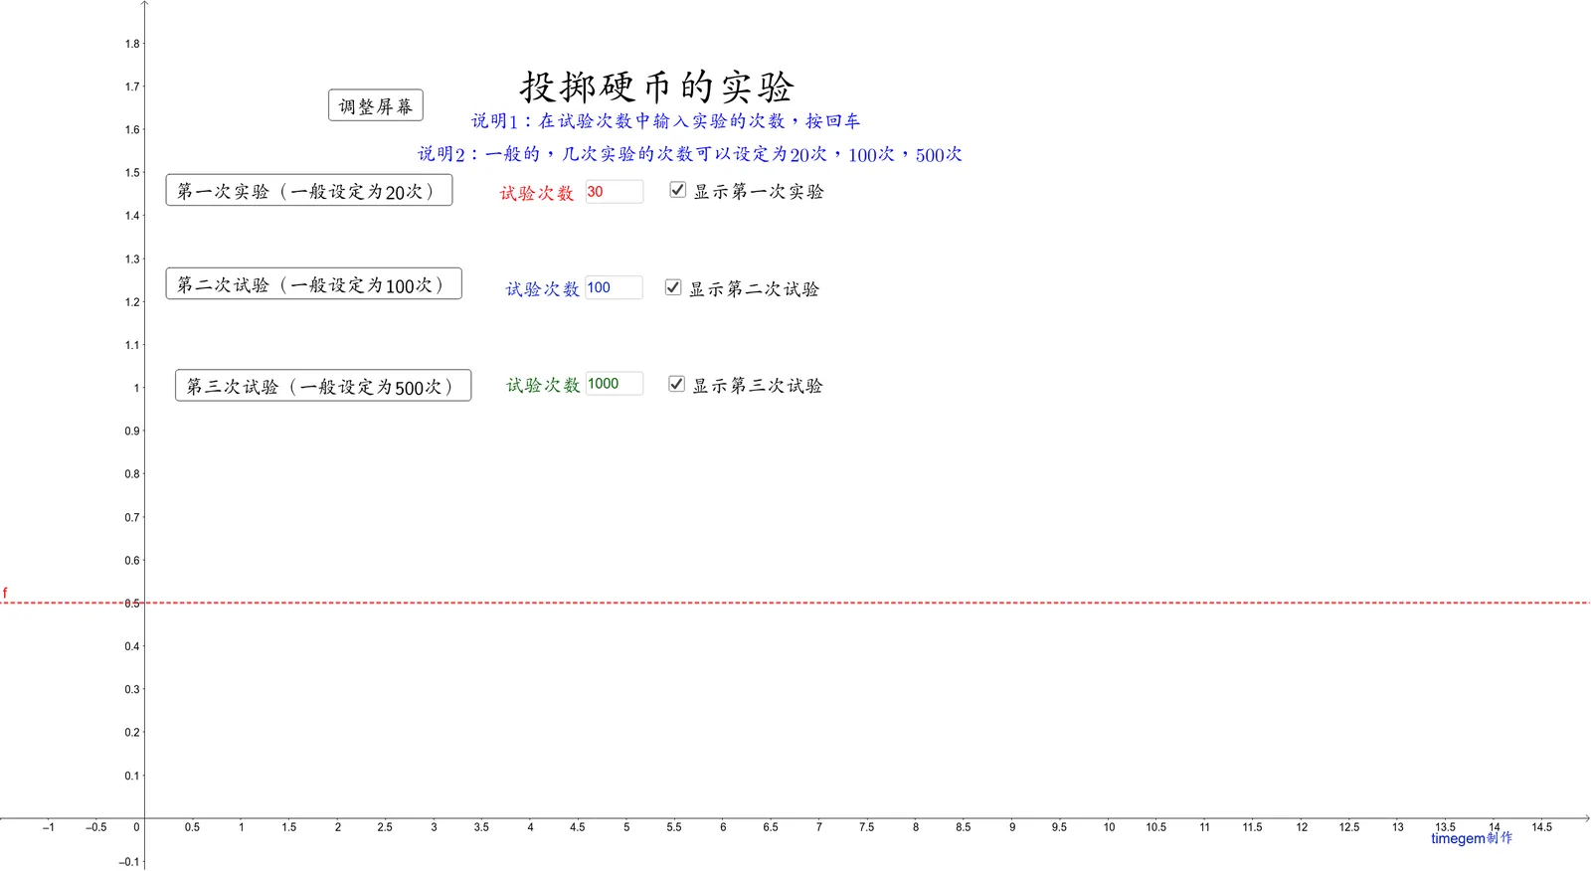Click the 调整屏幕 button
Image resolution: width=1591 pixels, height=871 pixels.
pos(376,105)
